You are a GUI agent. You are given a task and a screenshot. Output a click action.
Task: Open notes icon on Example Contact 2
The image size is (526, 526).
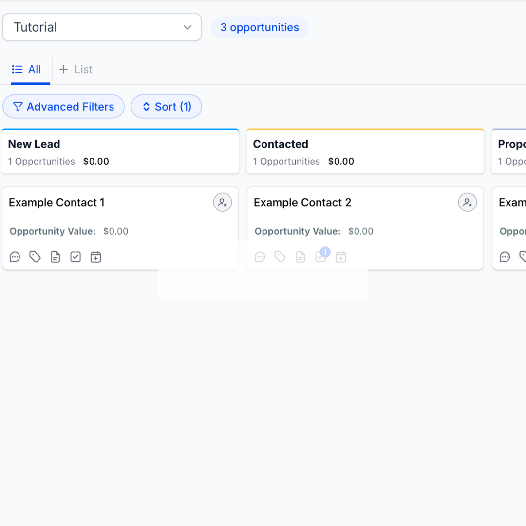point(301,257)
